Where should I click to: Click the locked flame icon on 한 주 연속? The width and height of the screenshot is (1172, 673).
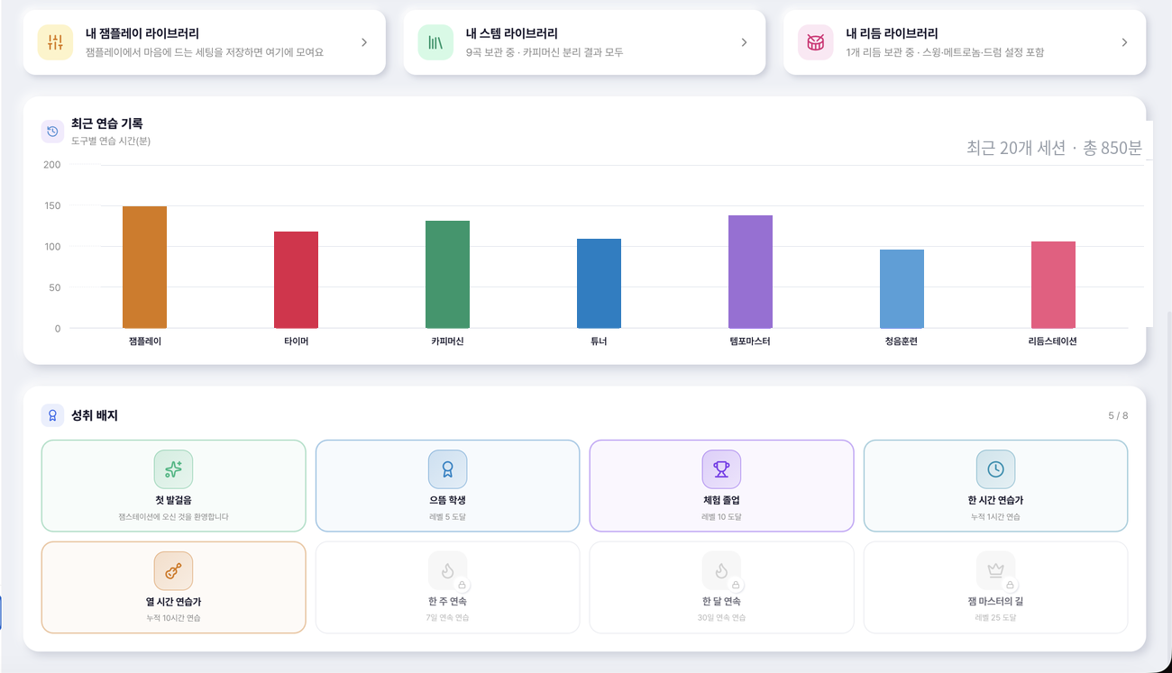(x=447, y=571)
